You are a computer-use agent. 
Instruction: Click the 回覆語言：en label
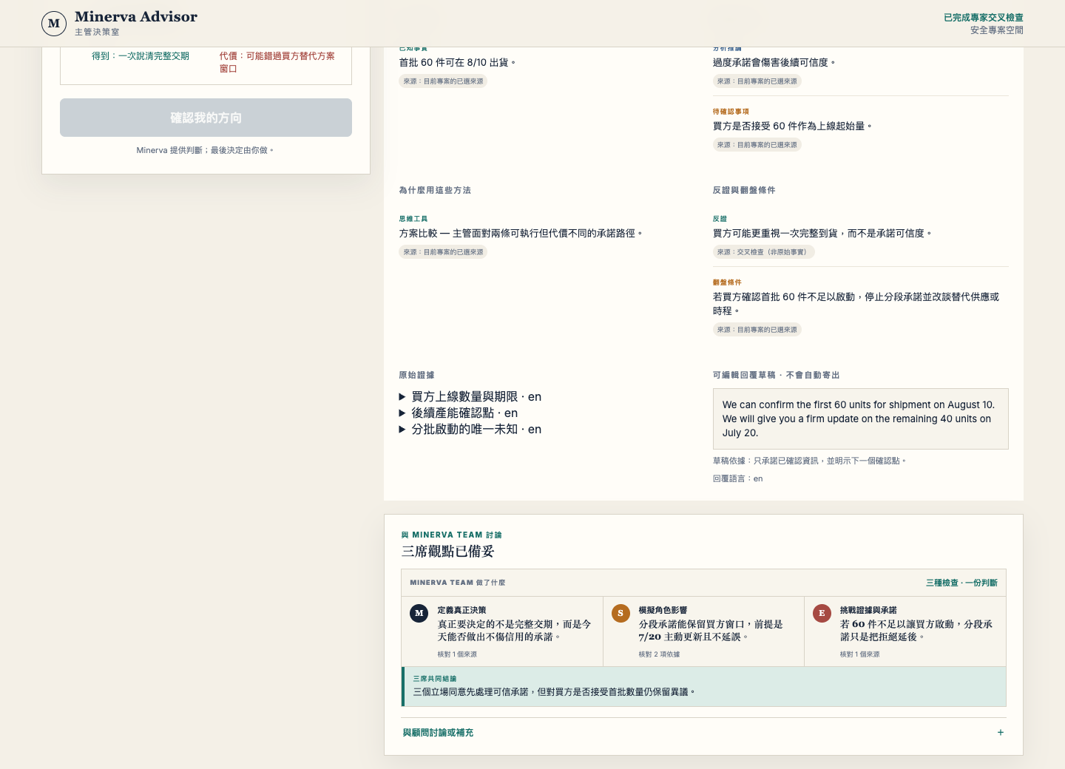click(x=738, y=479)
